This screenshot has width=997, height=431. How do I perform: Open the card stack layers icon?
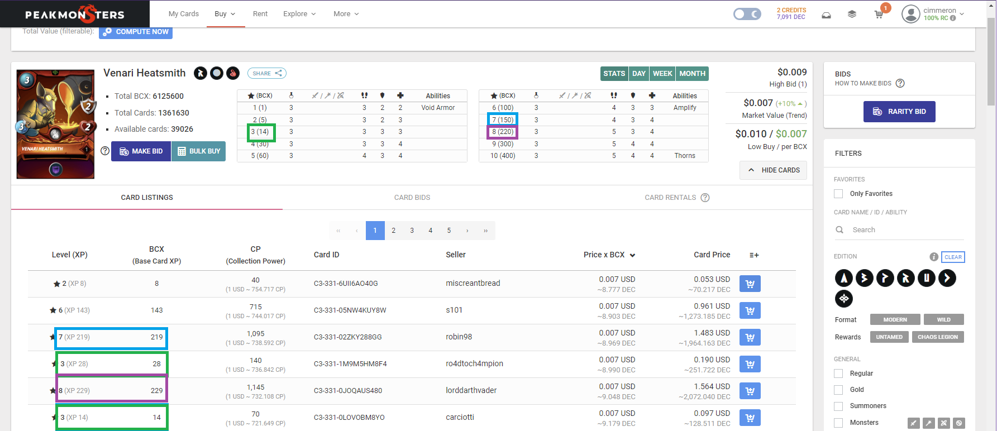tap(852, 15)
